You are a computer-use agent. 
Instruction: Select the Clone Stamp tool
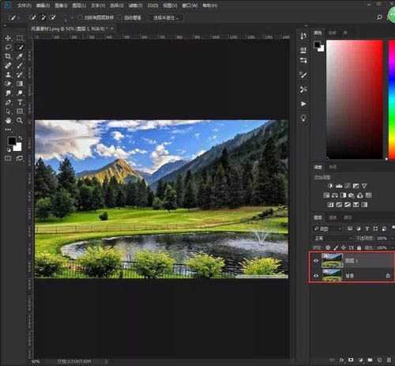pos(8,75)
